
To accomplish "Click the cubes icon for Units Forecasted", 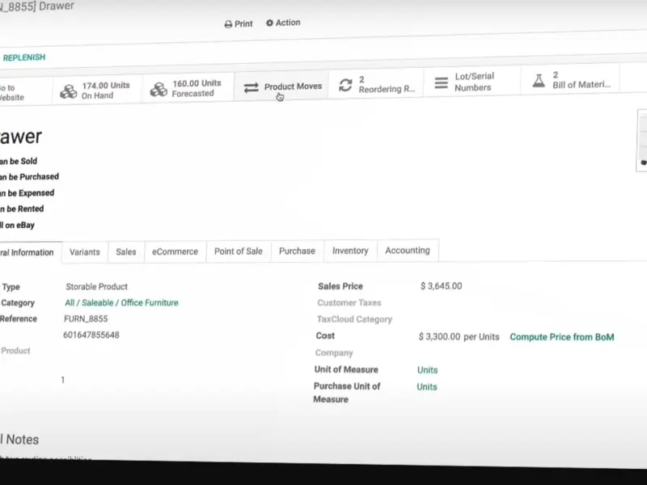I will coord(159,89).
